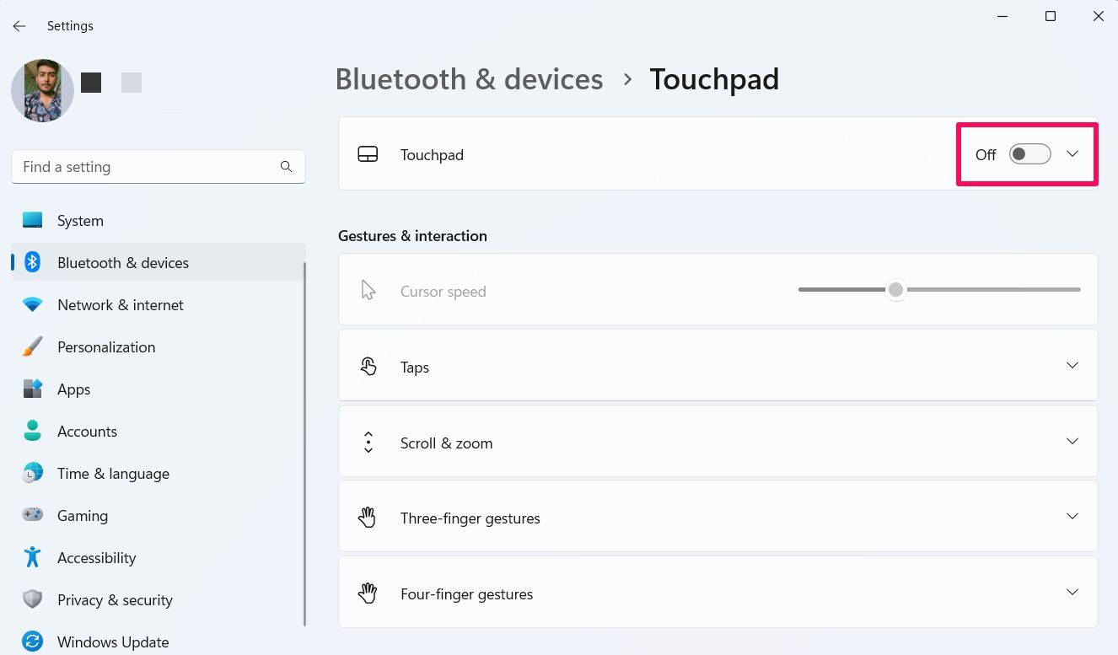Open Network & internet via its globe icon
Viewport: 1118px width, 655px height.
point(32,304)
